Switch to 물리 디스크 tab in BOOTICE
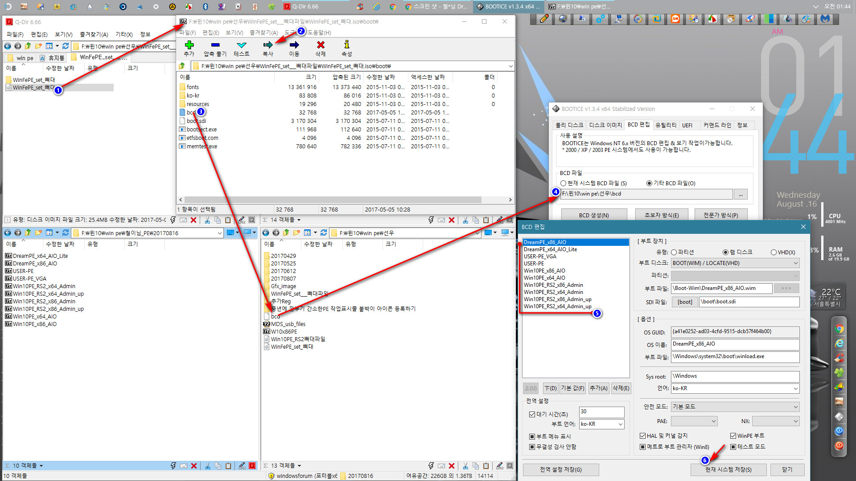This screenshot has height=481, width=856. point(569,125)
